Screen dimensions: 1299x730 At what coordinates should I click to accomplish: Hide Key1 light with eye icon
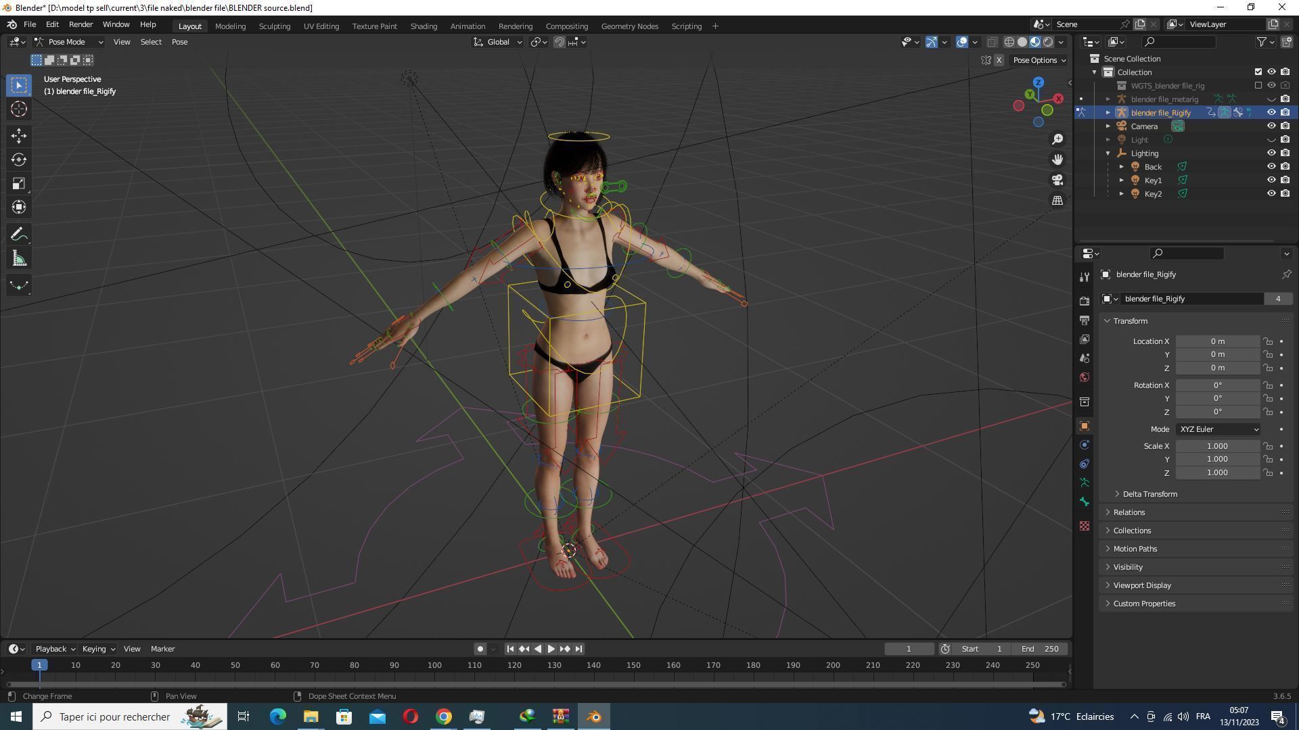1271,180
